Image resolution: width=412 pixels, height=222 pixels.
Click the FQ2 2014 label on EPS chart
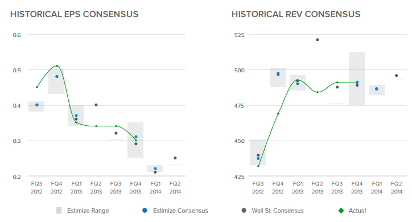click(175, 188)
